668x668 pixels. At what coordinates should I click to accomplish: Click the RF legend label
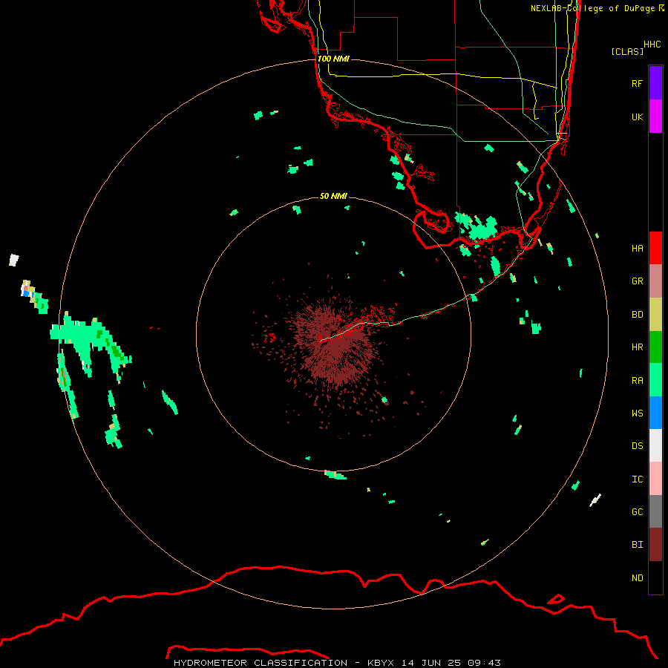637,83
